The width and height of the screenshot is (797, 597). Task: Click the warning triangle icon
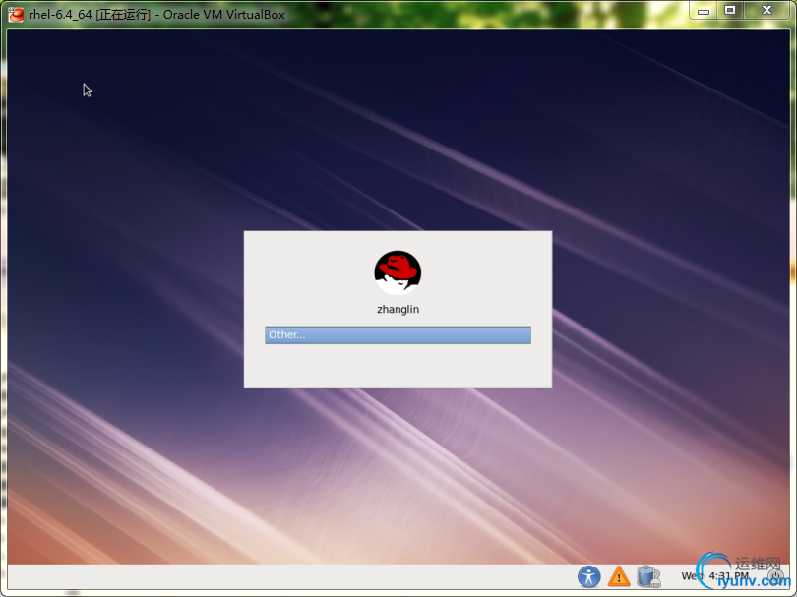(619, 576)
